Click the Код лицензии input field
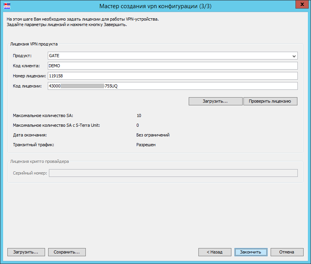The width and height of the screenshot is (311, 264). tap(172, 86)
